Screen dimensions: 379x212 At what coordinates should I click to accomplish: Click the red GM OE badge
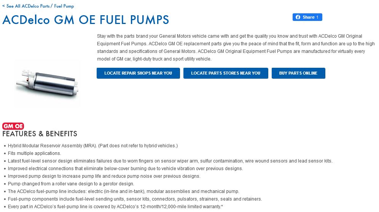13,126
